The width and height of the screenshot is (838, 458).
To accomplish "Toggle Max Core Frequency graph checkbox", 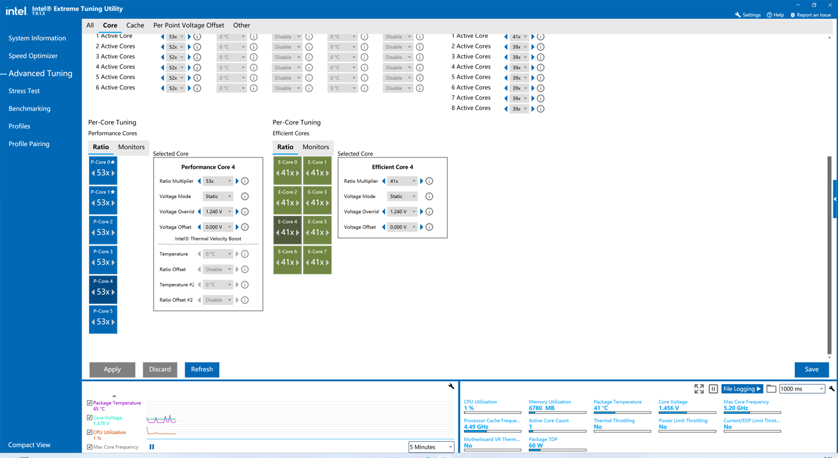I will pos(90,447).
